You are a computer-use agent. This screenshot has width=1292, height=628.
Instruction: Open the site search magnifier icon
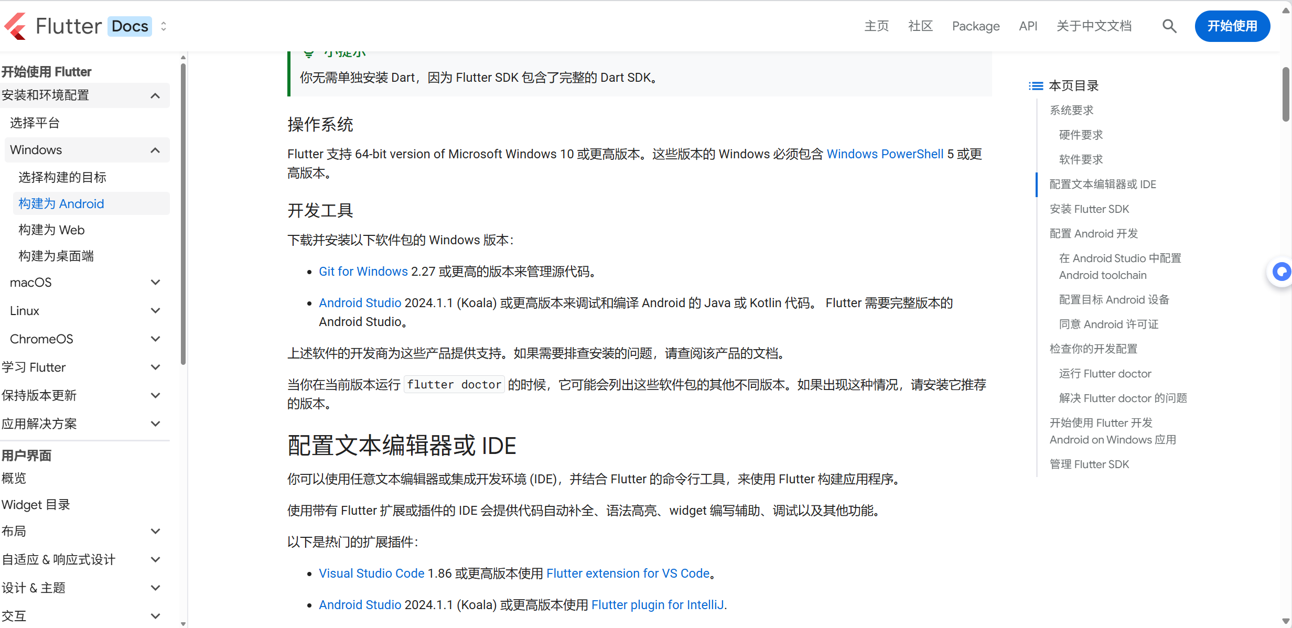click(1169, 26)
